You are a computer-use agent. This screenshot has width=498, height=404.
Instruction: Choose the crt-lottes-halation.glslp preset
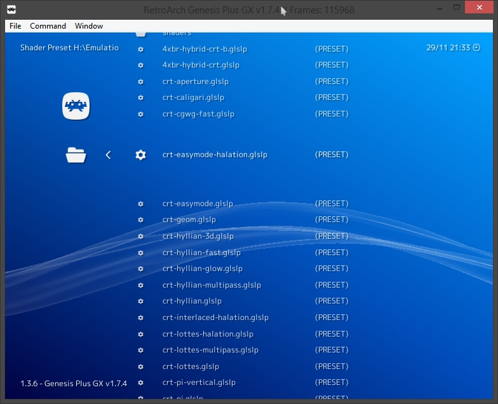tap(208, 334)
